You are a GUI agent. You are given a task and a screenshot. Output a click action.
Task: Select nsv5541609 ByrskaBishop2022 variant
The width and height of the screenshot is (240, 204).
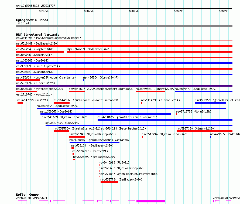click(42, 120)
